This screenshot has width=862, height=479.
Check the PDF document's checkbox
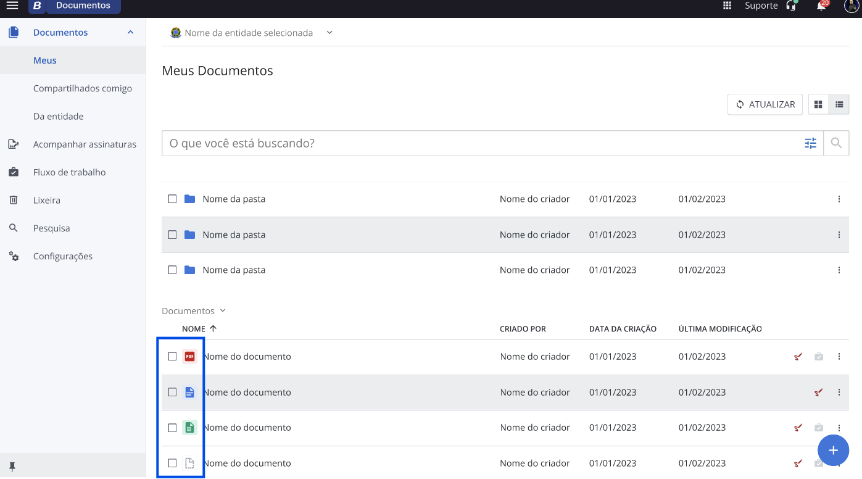[x=172, y=356]
